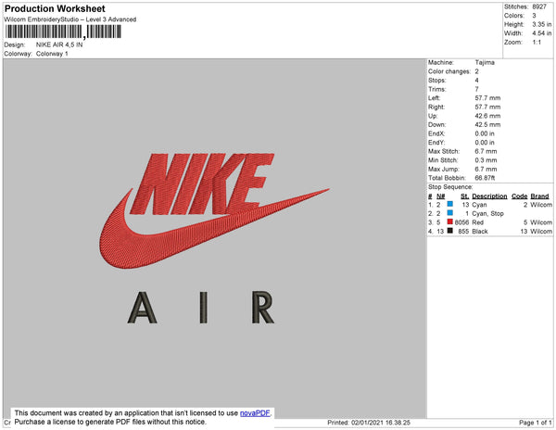Viewport: 556px width, 430px height.
Task: Click the embroidered NIKE swoosh design preview
Action: point(214,210)
